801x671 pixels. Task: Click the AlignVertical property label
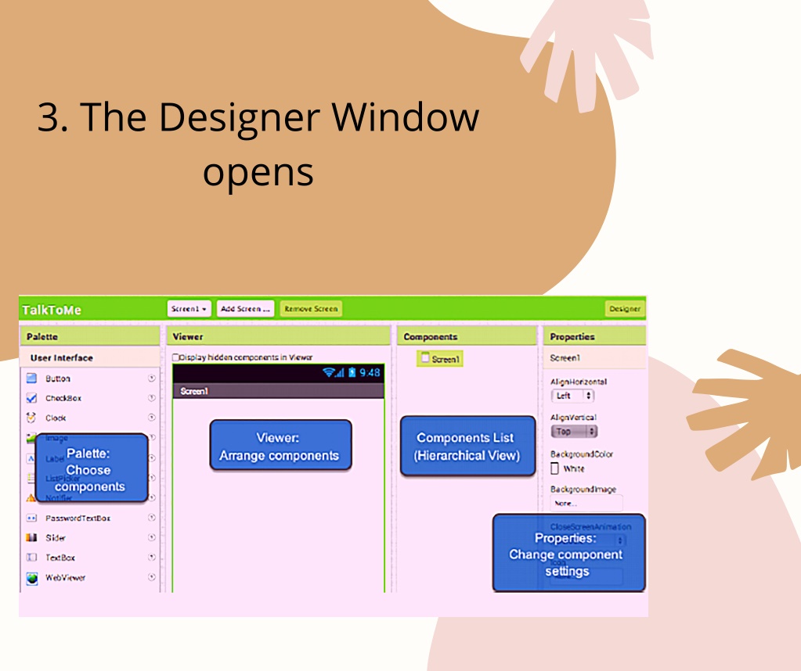pyautogui.click(x=573, y=418)
